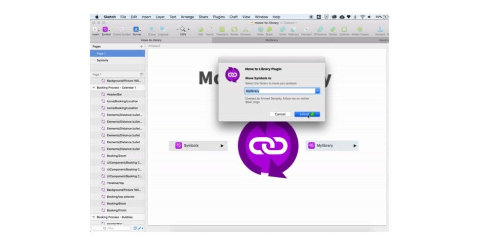The width and height of the screenshot is (486, 243).
Task: Select the Timeline/Top layer
Action: (117, 183)
